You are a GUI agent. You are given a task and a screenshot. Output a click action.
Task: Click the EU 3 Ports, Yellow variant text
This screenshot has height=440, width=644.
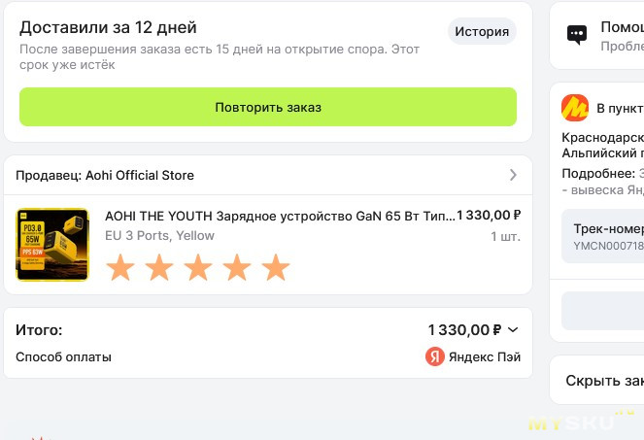pos(159,235)
